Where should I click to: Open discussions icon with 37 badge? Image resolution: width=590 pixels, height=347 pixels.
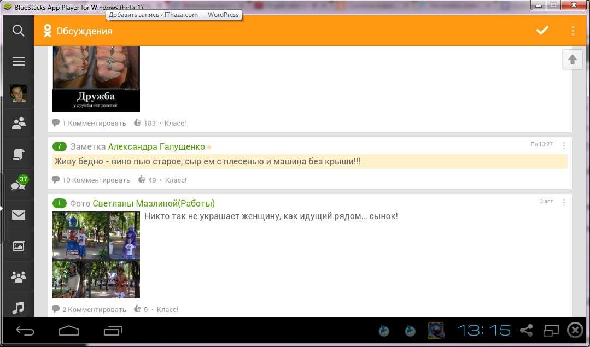click(19, 185)
